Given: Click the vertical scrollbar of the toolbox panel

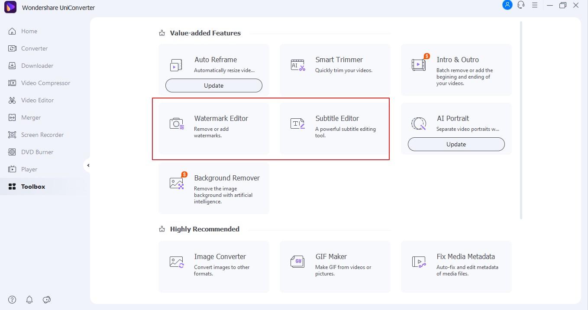Looking at the screenshot, I should [521, 120].
